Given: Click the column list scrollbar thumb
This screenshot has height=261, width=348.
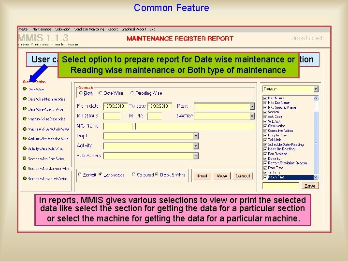Looking at the screenshot, I should 316,142.
